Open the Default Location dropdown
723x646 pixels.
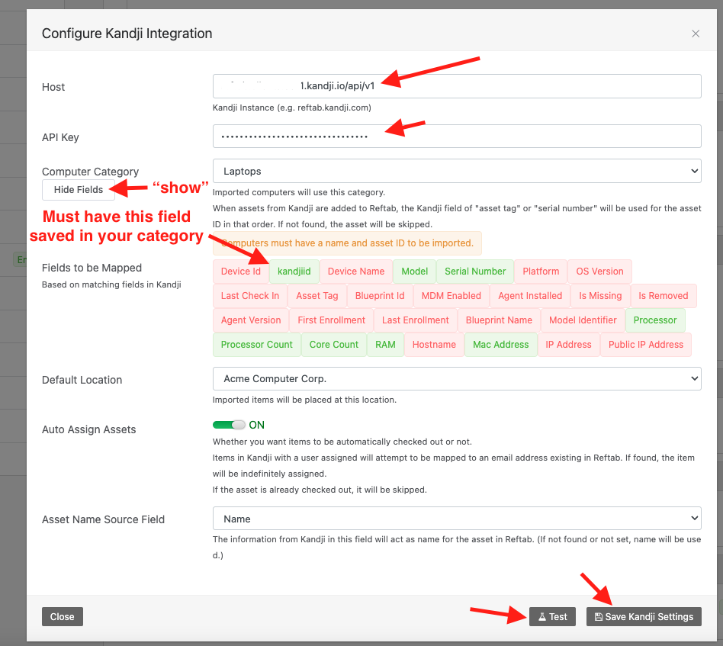pyautogui.click(x=456, y=378)
